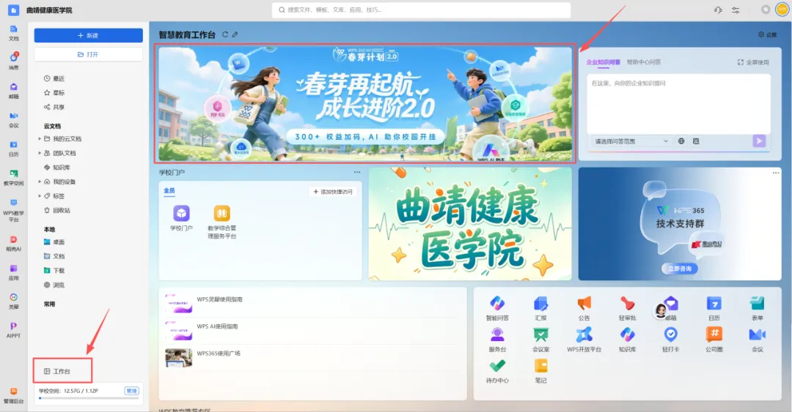Click 添加快捷访问 button
792x412 pixels.
tap(333, 192)
